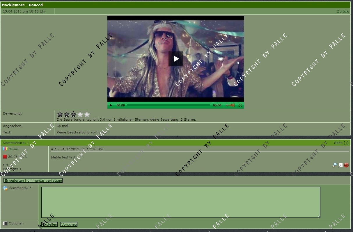The image size is (353, 232).
Task: Focus the Kommentar text area
Action: coord(180,202)
